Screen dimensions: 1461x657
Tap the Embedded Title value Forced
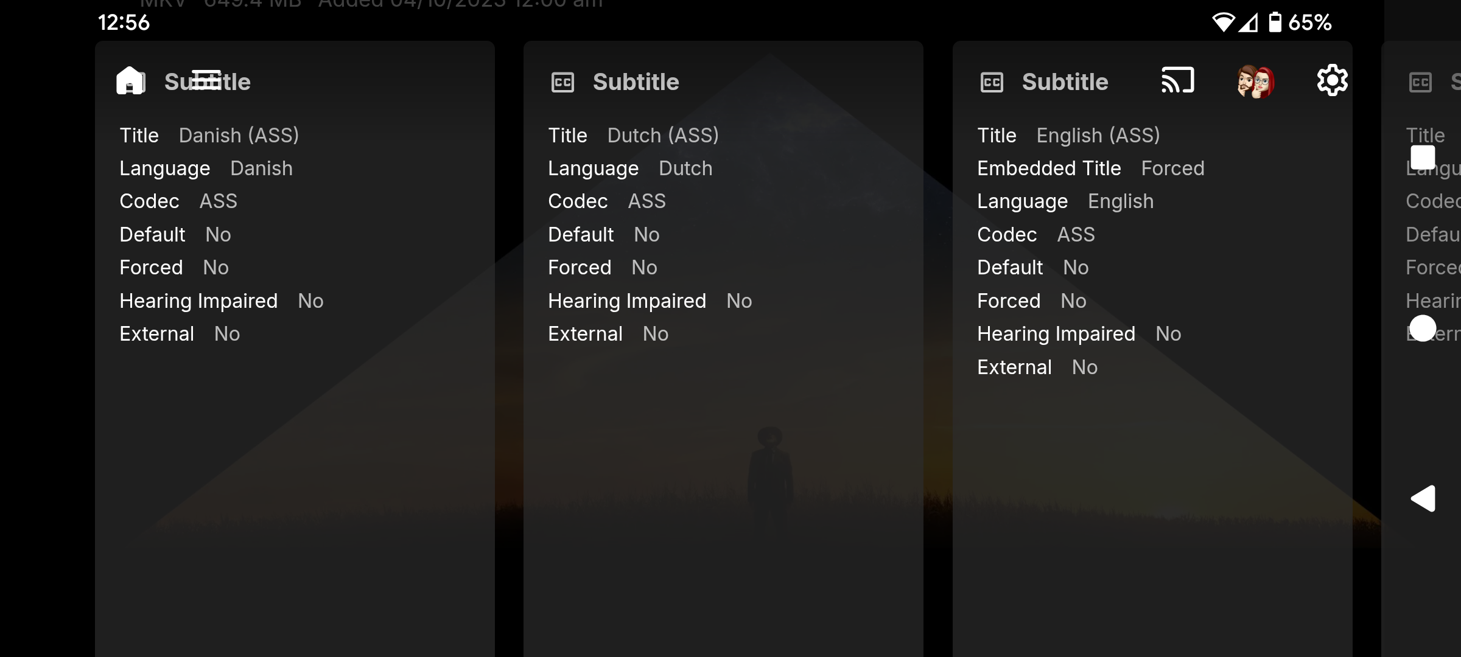(1172, 169)
